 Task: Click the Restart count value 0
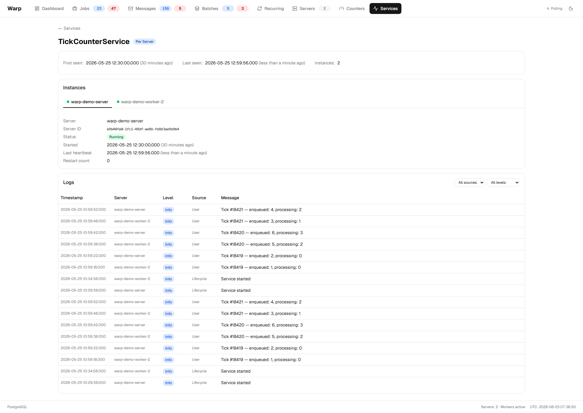(x=108, y=161)
